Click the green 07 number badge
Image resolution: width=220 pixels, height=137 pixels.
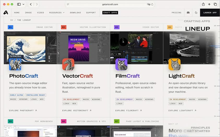(x=117, y=121)
